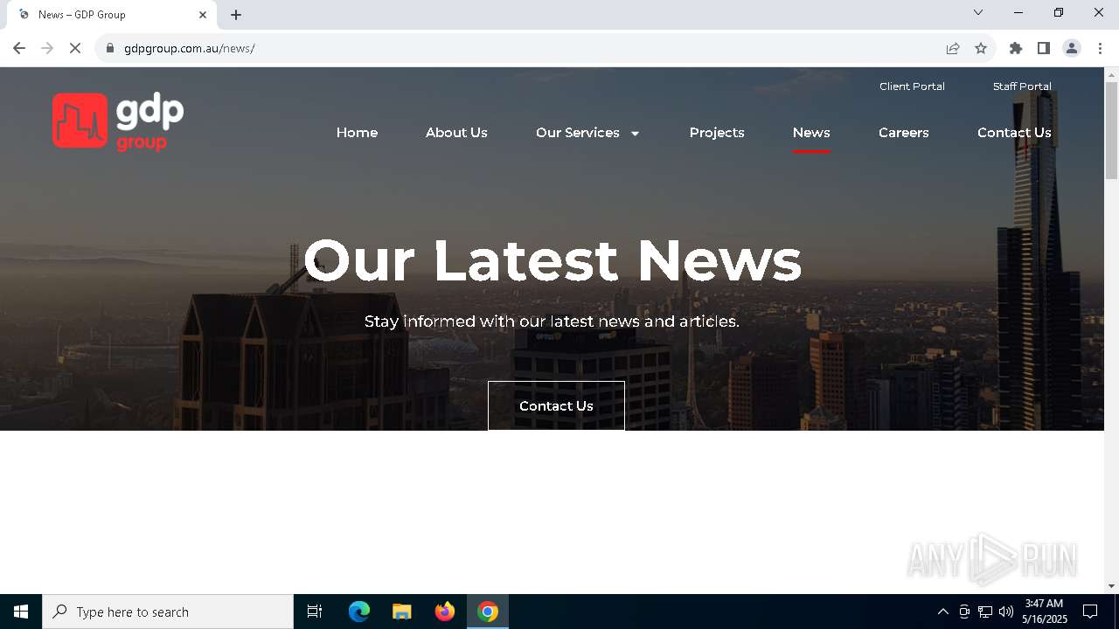Click the Chrome taskbar icon
Screen dimensions: 1119x629
[x=488, y=612]
